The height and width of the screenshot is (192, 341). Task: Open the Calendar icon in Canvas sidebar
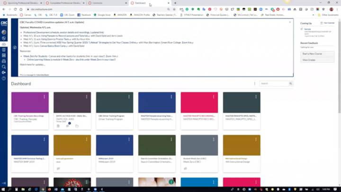coord(4,55)
